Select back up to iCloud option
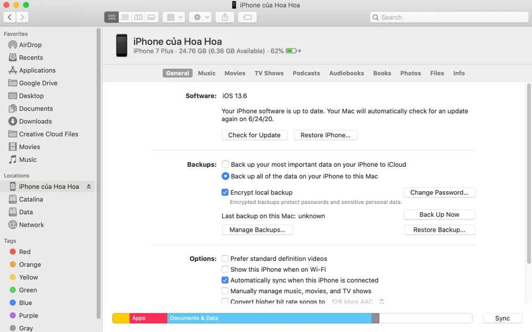 point(225,164)
